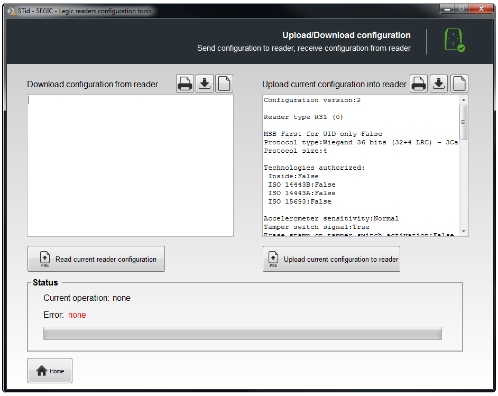Click the 'Current operation: none' status text
Screen dimensions: 498x396
87,298
